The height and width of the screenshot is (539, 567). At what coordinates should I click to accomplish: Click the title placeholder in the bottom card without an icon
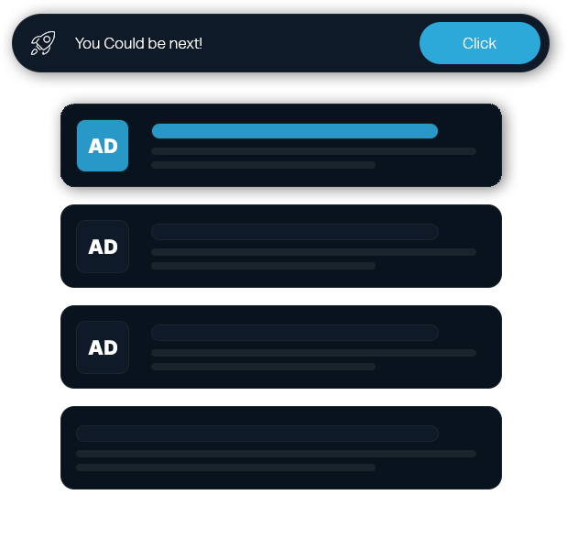(257, 434)
